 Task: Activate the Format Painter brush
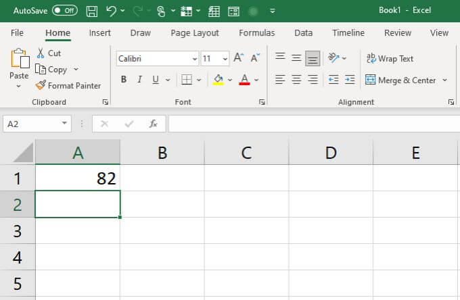pyautogui.click(x=41, y=85)
